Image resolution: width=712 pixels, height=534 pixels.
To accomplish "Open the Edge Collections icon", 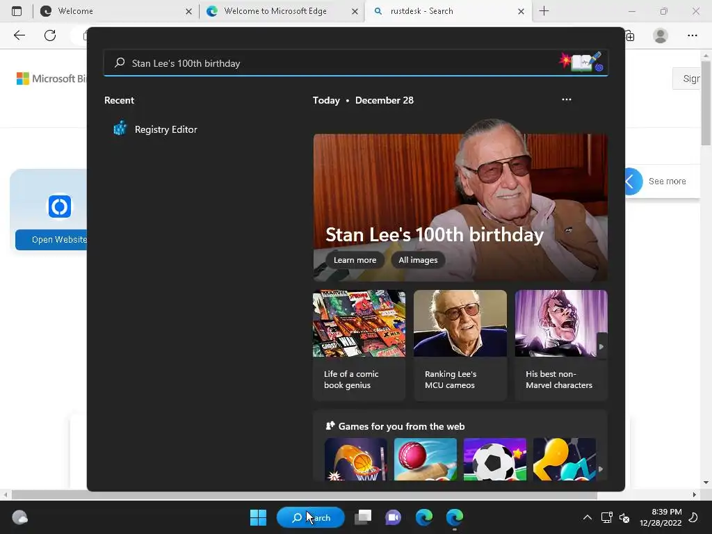I will [630, 35].
